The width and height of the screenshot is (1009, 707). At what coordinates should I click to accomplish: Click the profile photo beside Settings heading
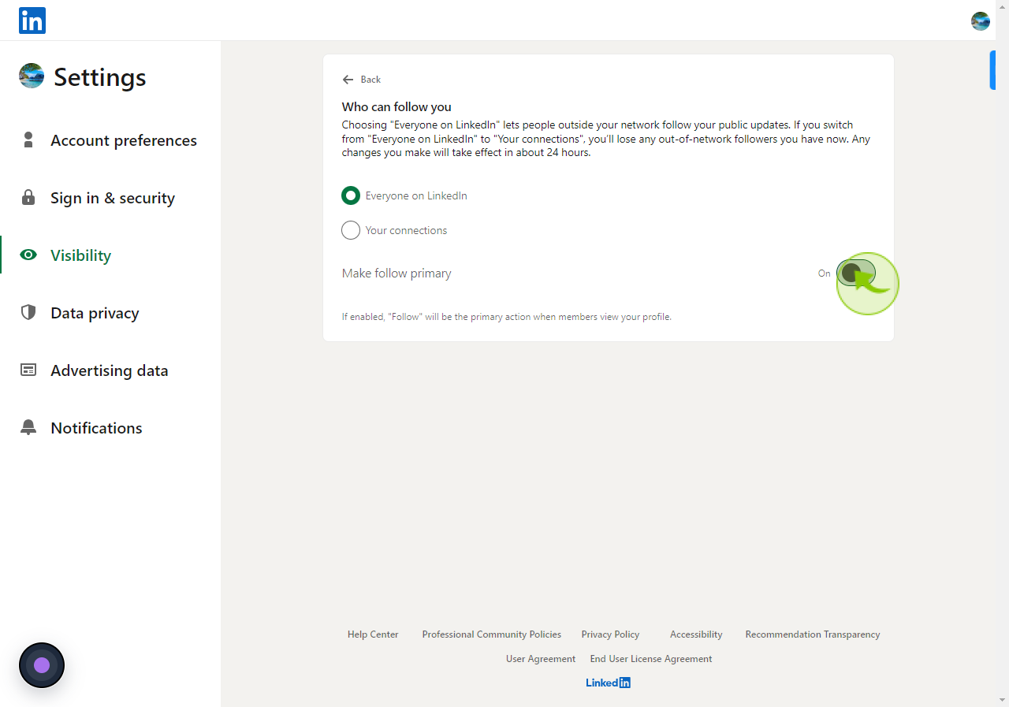click(32, 76)
